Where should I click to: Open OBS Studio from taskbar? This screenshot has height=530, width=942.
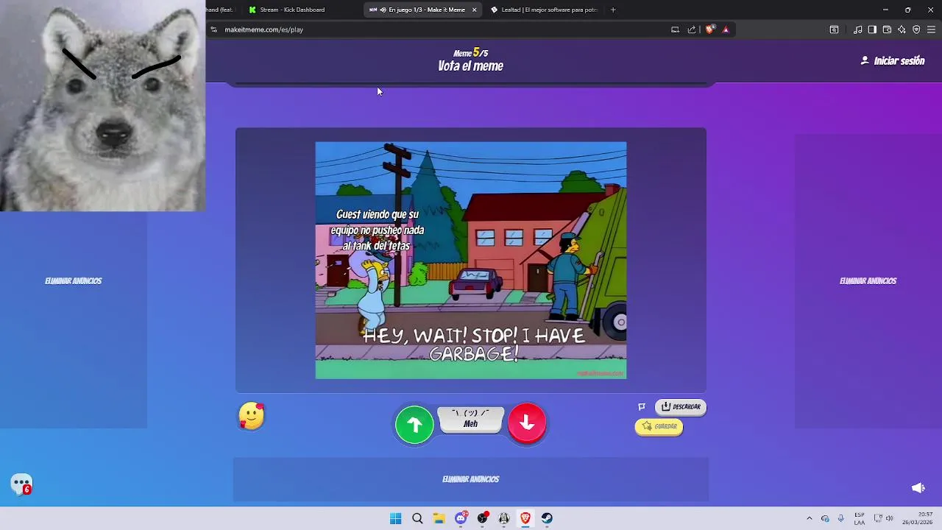(482, 518)
